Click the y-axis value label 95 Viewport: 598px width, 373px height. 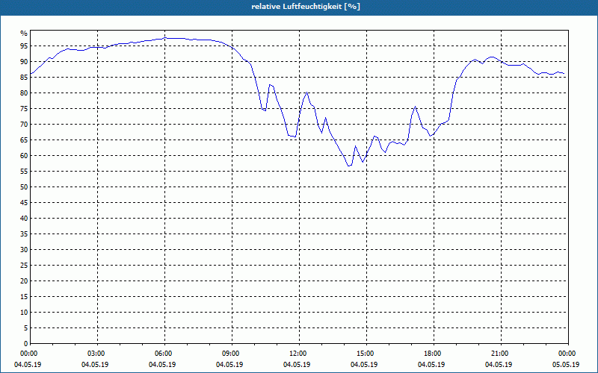tap(24, 46)
